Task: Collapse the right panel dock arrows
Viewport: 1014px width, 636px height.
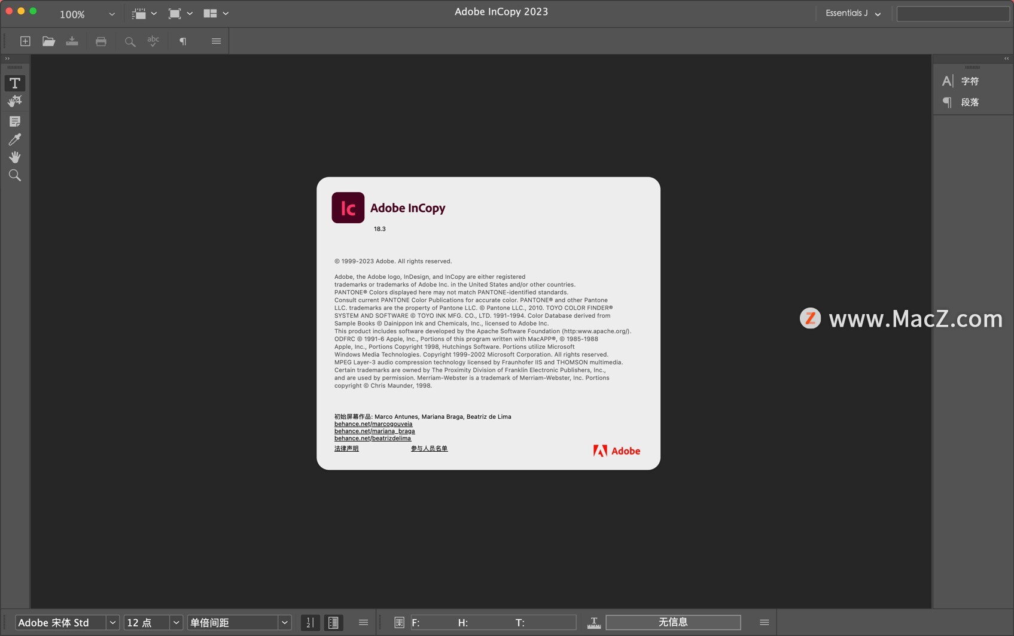Action: pos(1006,59)
